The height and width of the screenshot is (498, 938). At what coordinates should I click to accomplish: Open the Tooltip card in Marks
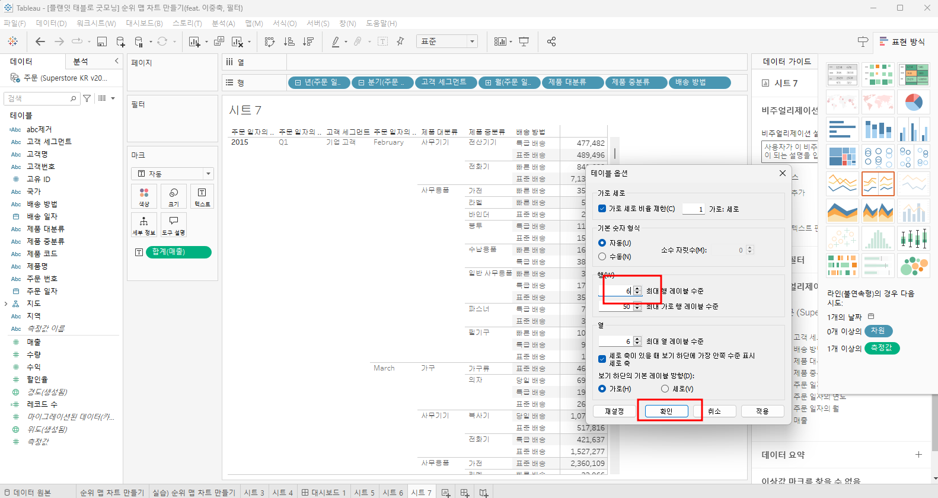coord(174,225)
